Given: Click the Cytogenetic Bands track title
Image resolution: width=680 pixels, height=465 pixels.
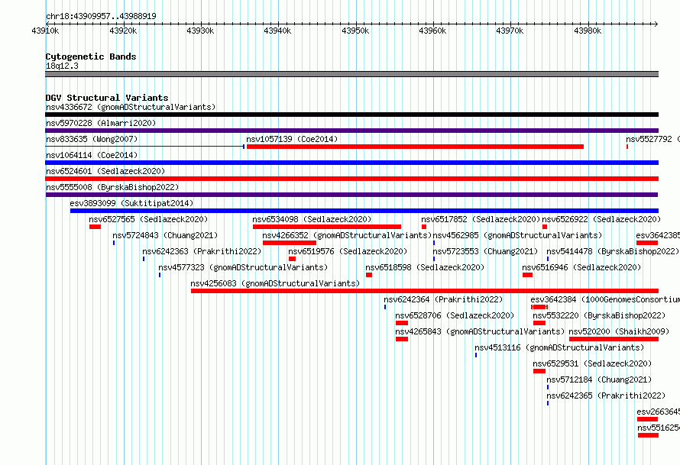Looking at the screenshot, I should [x=91, y=57].
